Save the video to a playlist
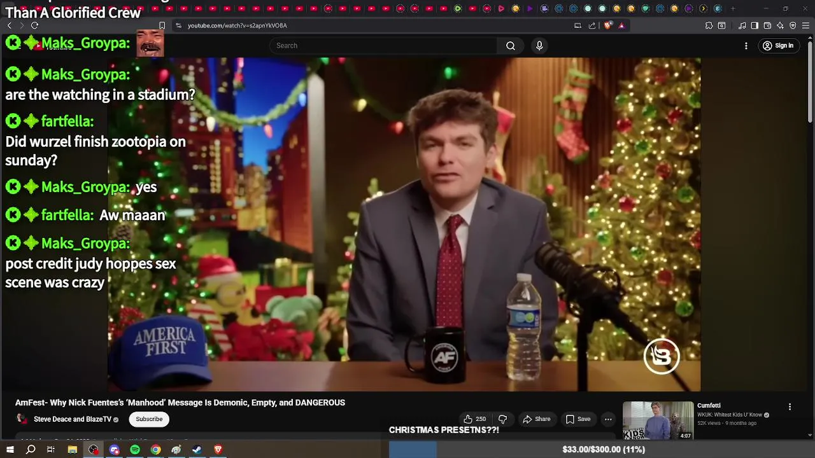The width and height of the screenshot is (815, 458). 578,419
